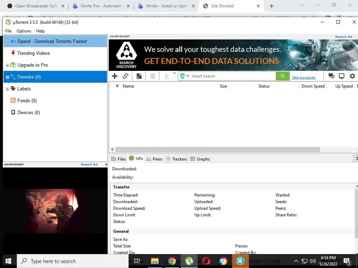This screenshot has width=358, height=268.
Task: Switch to Ninite - Install or Update tab
Action: [x=167, y=6]
